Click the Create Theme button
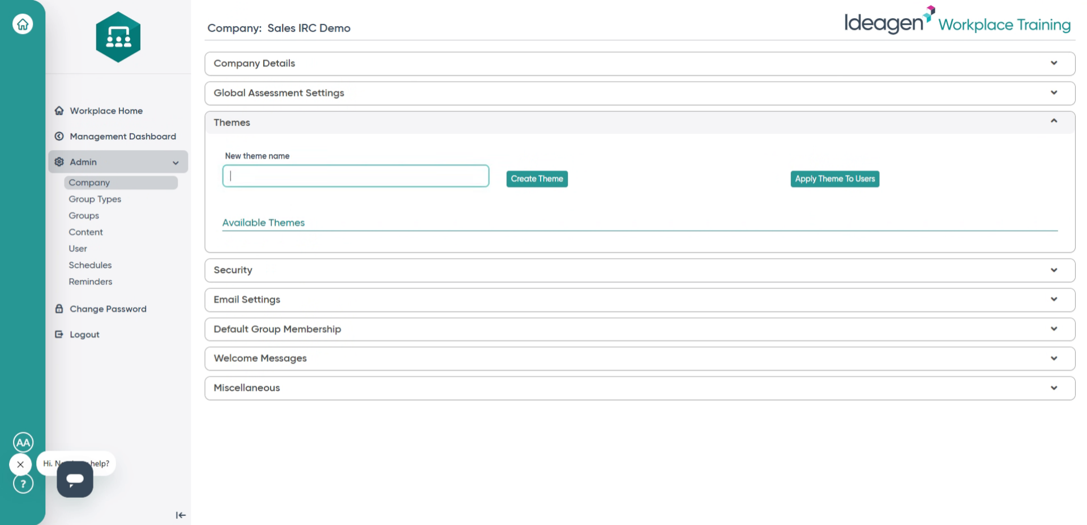 537,178
